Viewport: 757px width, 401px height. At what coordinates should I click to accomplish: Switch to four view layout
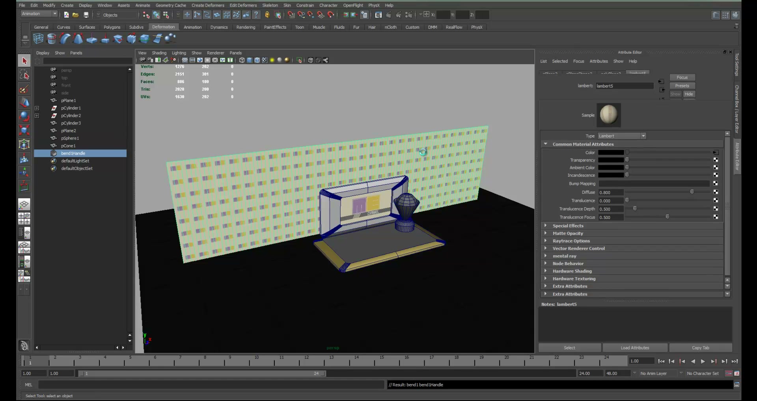point(24,219)
